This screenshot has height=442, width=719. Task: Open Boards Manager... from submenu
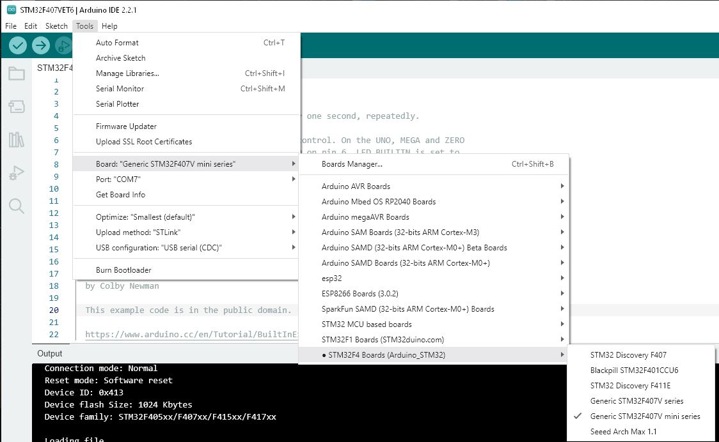tap(434, 164)
